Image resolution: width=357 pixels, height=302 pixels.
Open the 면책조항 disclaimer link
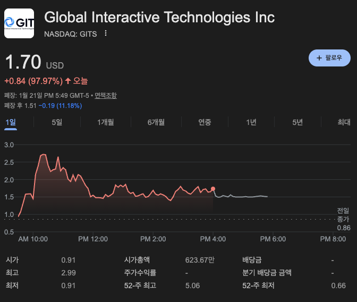106,95
